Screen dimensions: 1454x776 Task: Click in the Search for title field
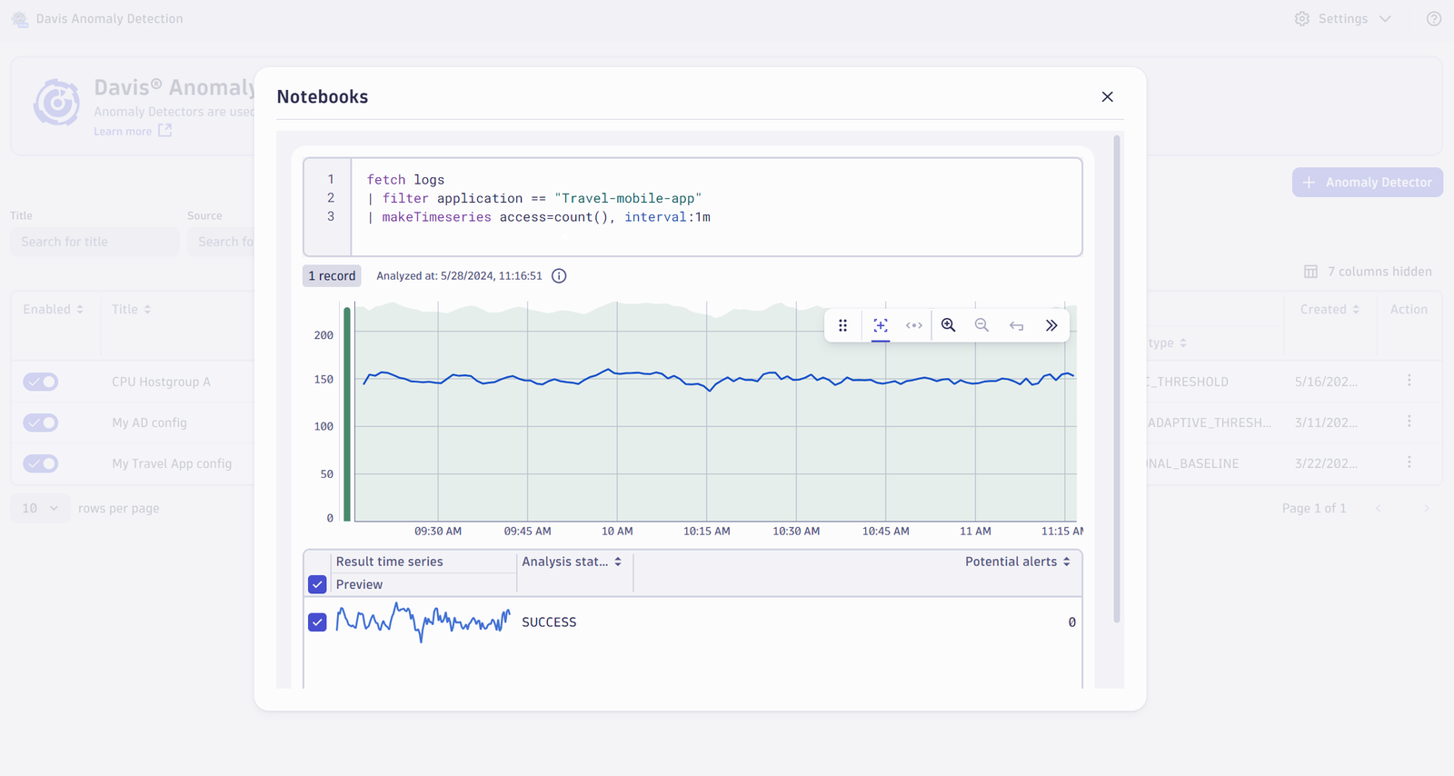pyautogui.click(x=95, y=242)
